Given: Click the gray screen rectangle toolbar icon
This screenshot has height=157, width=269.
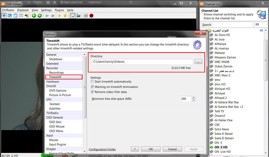Looking at the screenshot, I should tap(21, 16).
